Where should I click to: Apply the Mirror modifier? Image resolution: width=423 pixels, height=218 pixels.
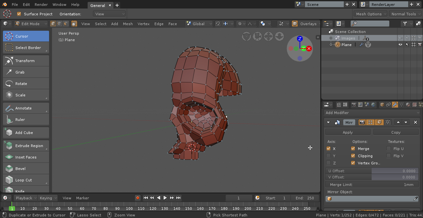point(348,132)
